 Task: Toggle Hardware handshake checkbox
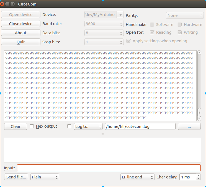[x=180, y=25]
